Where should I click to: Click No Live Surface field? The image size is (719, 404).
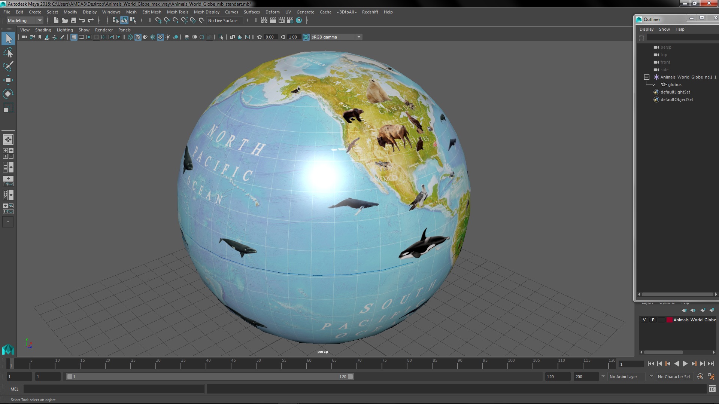[x=223, y=21]
